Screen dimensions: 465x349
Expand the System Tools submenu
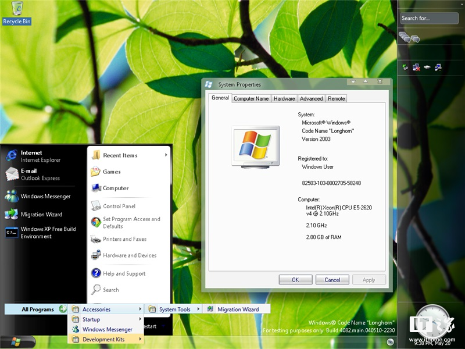point(173,309)
